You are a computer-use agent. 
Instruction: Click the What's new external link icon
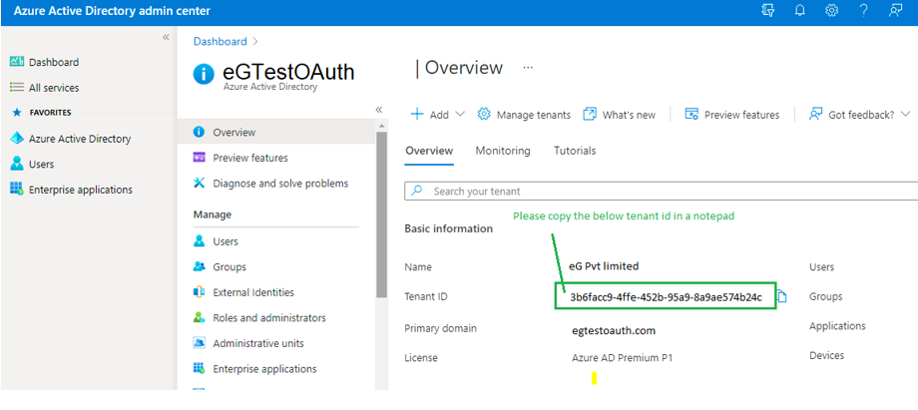pyautogui.click(x=590, y=114)
